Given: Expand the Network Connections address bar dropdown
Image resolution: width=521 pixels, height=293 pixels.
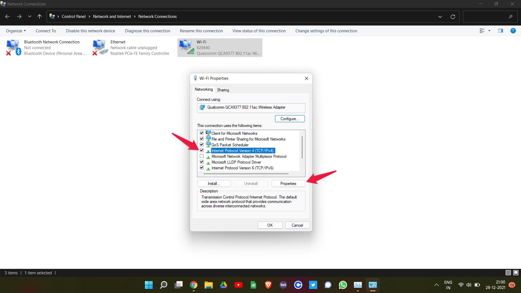Looking at the screenshot, I should click(x=440, y=17).
